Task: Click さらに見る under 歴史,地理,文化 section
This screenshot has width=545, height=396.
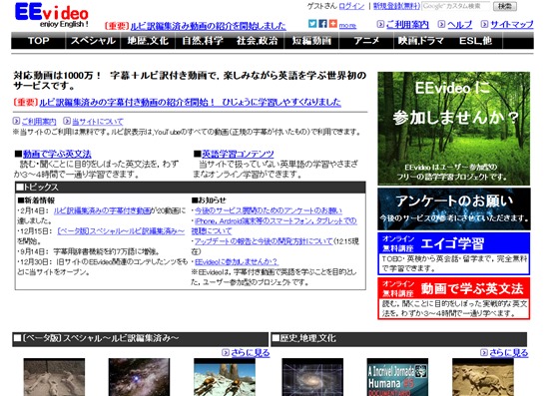Action: click(x=509, y=353)
